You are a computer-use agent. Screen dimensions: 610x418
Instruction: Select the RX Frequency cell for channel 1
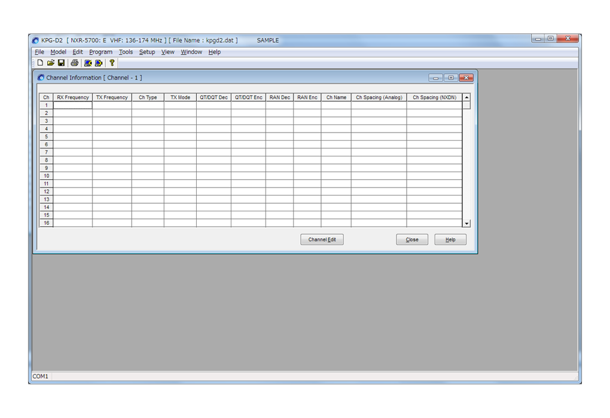[x=72, y=105]
